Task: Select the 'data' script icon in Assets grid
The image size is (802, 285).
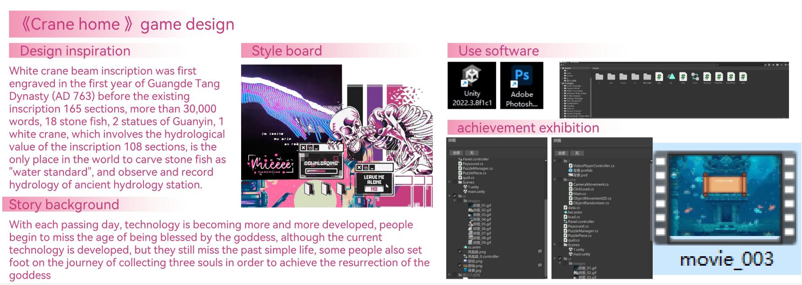Action: 659,76
